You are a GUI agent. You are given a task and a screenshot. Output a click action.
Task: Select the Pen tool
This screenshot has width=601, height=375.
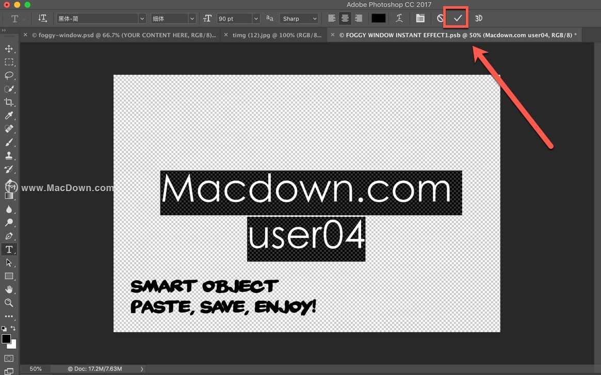click(x=9, y=236)
